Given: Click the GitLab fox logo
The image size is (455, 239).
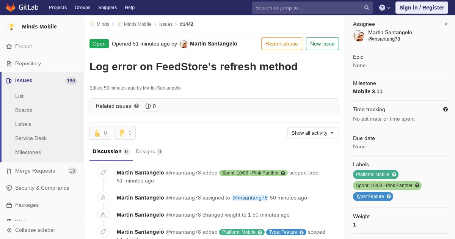Looking at the screenshot, I should coord(11,8).
